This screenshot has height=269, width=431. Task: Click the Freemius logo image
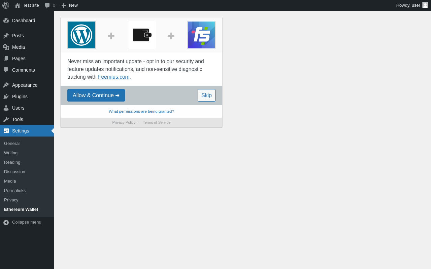point(201,35)
